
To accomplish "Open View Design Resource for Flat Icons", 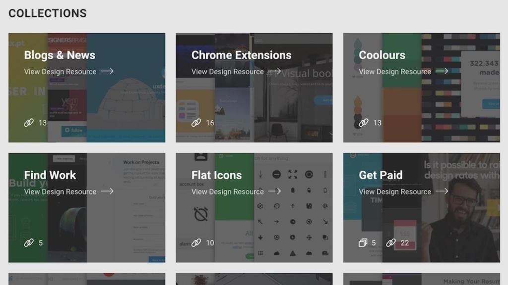I will coord(228,192).
